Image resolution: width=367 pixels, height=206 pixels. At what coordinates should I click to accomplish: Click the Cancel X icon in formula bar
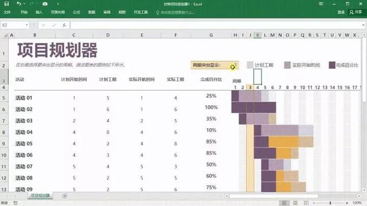(44, 25)
